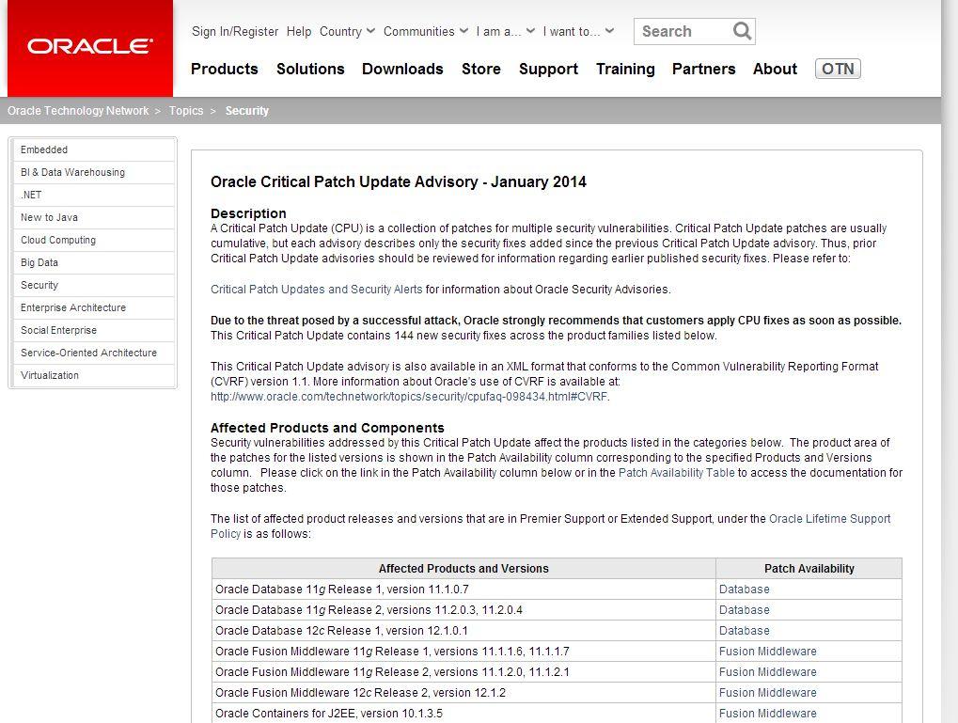This screenshot has height=723, width=958.
Task: Open the Patch Availability Table link
Action: [676, 473]
